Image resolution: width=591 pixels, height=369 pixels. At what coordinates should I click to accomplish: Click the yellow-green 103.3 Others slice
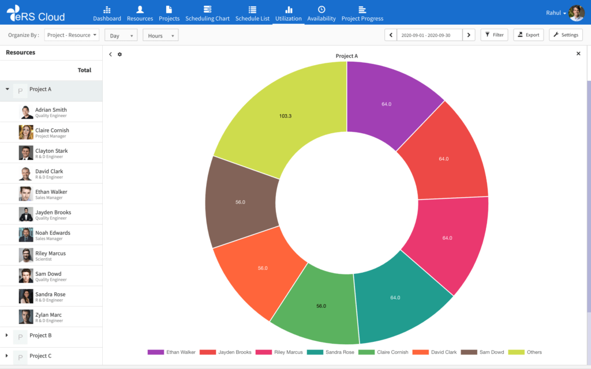[x=285, y=116]
